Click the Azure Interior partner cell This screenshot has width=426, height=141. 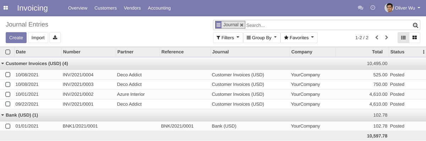[x=131, y=94]
